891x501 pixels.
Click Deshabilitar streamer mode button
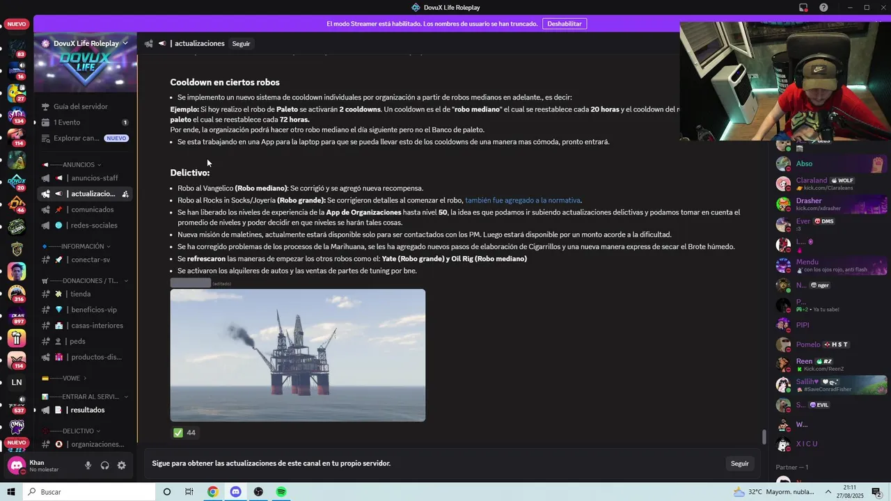[564, 24]
